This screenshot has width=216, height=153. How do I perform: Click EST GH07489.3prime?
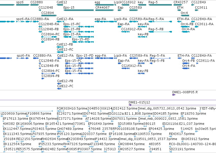coord(70,129)
